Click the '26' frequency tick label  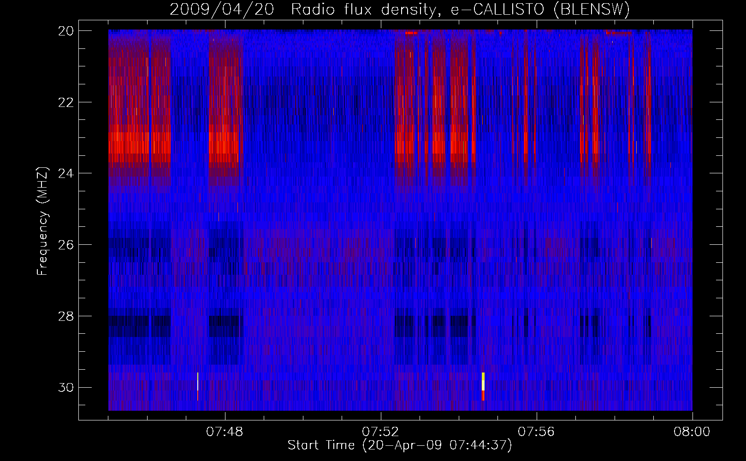(x=66, y=244)
